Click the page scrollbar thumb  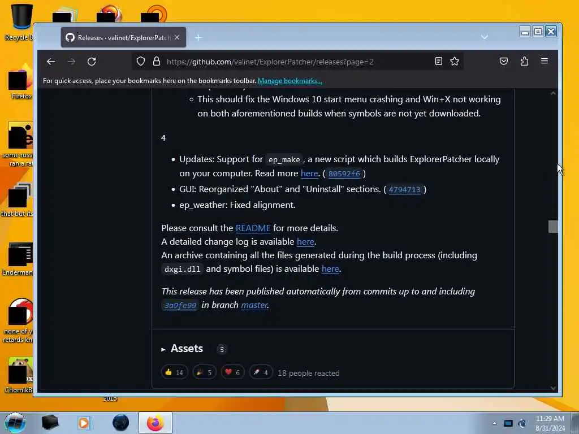pos(553,227)
